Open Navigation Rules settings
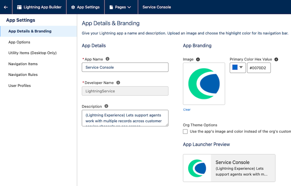This screenshot has height=186, width=291. tap(23, 75)
